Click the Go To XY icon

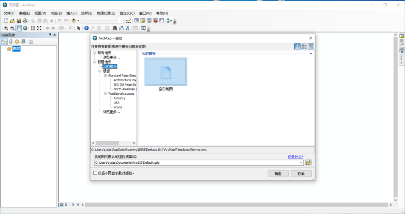[x=127, y=28]
